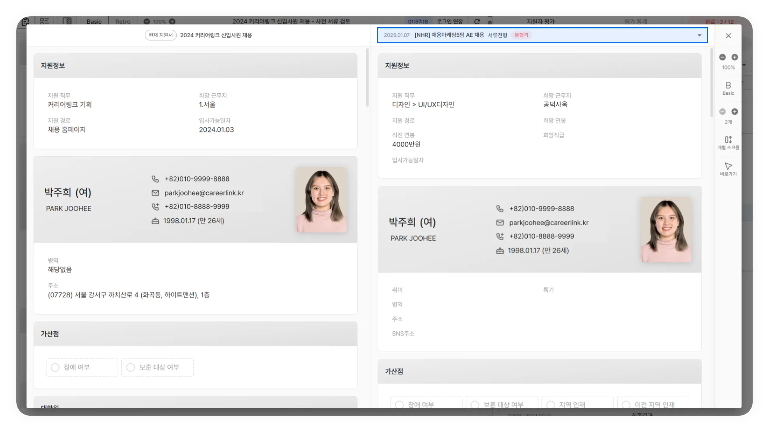Image resolution: width=769 pixels, height=432 pixels.
Task: Click left applicant photo of 박주희
Action: 321,200
